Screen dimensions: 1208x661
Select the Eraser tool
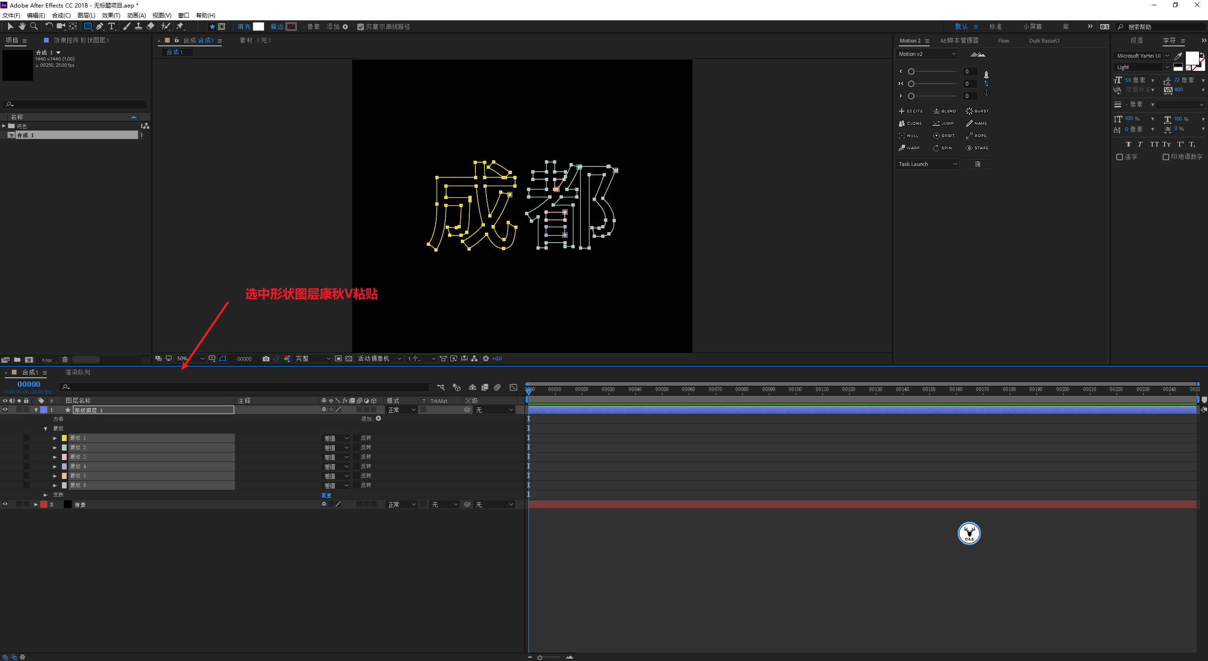click(x=150, y=26)
